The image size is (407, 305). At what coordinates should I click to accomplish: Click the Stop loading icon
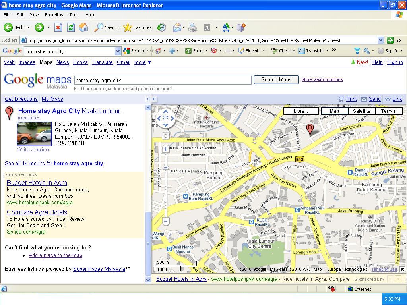tap(58, 27)
